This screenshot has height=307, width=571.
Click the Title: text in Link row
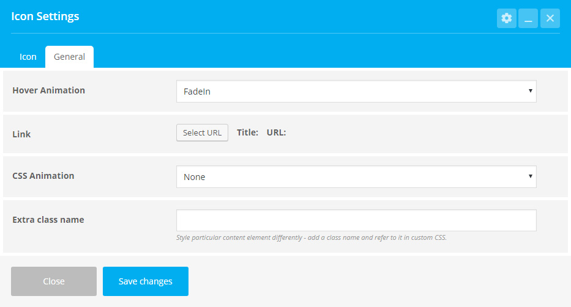click(x=248, y=132)
